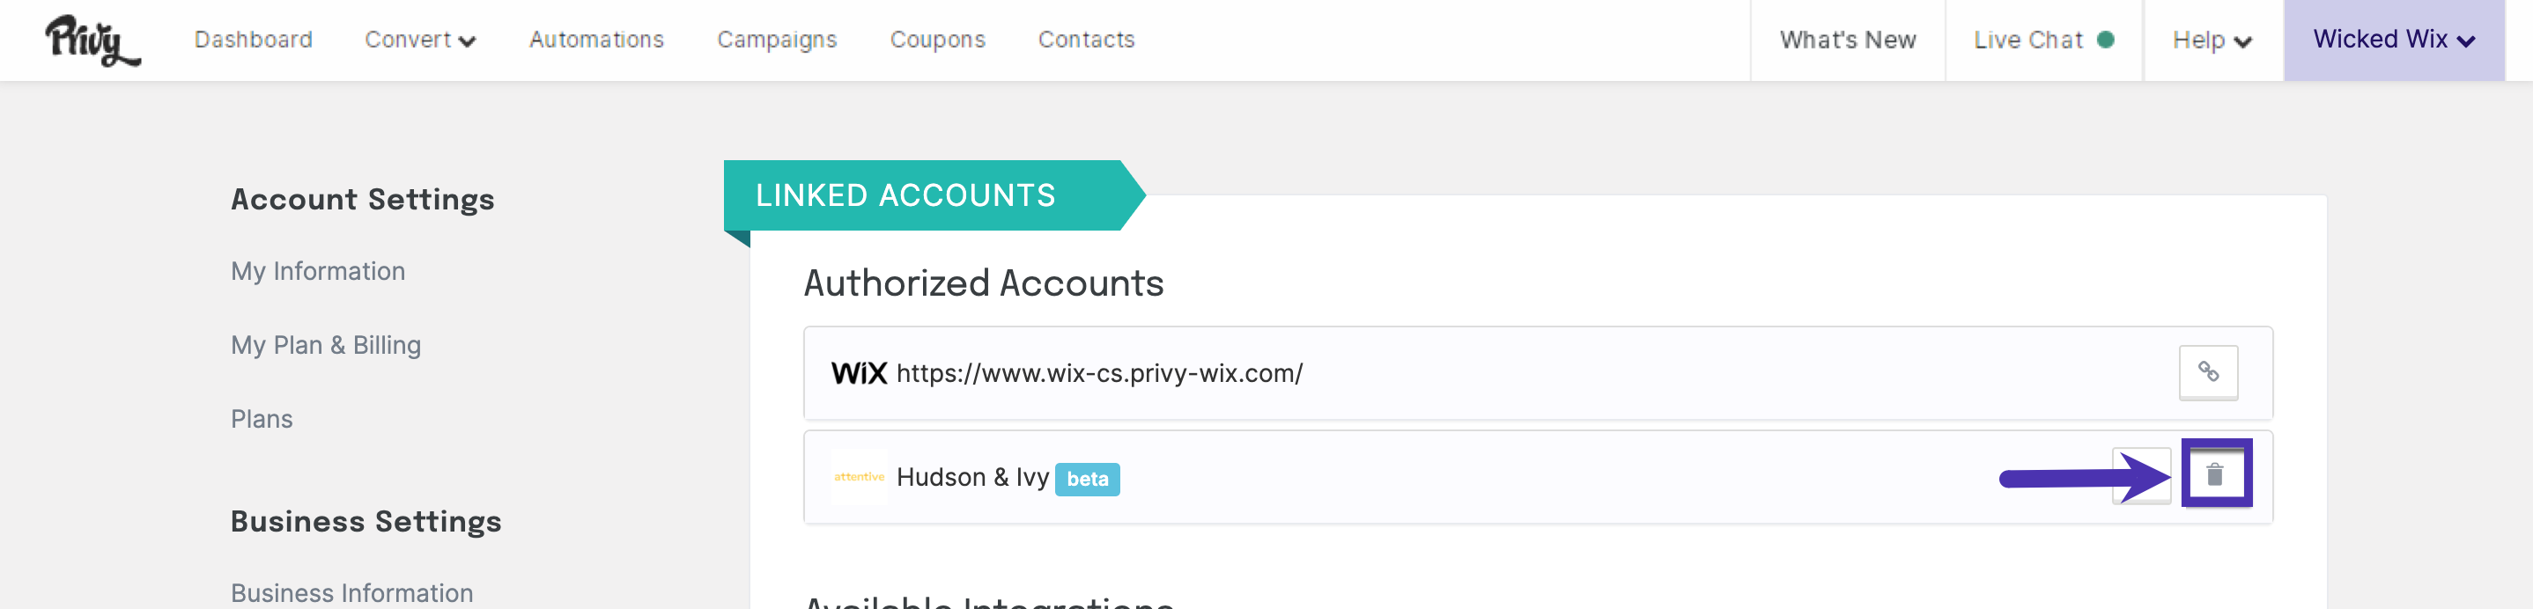The height and width of the screenshot is (609, 2533).
Task: Navigate to Coupons
Action: pyautogui.click(x=937, y=40)
